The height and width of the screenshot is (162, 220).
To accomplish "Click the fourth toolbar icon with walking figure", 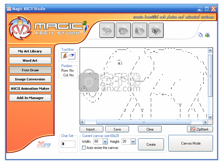I will 156,30.
